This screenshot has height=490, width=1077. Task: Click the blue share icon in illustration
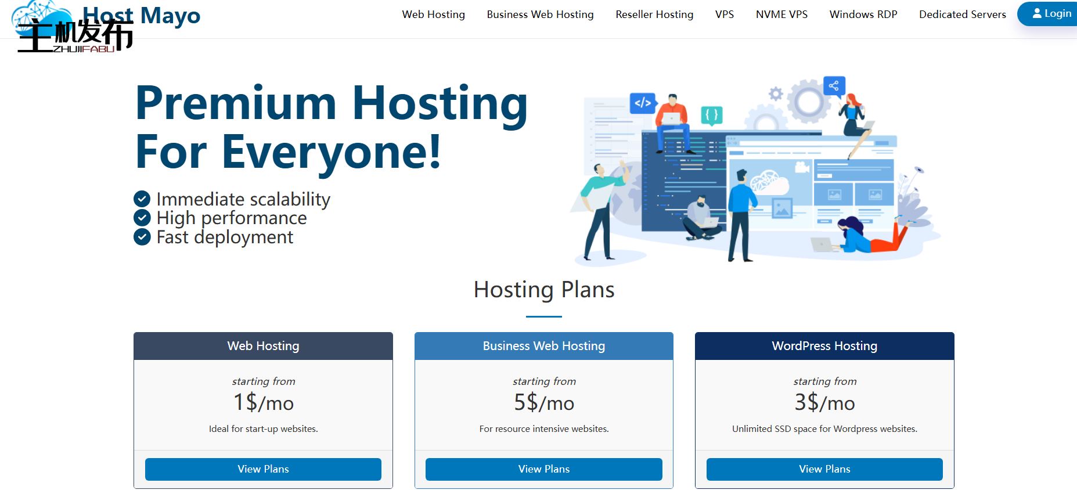[x=834, y=86]
